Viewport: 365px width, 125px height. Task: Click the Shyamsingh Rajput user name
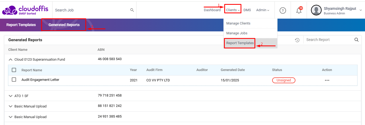[340, 9]
